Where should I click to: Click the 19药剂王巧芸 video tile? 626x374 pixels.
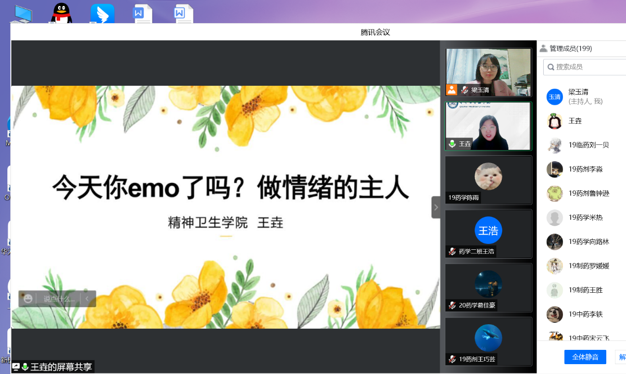pos(488,341)
